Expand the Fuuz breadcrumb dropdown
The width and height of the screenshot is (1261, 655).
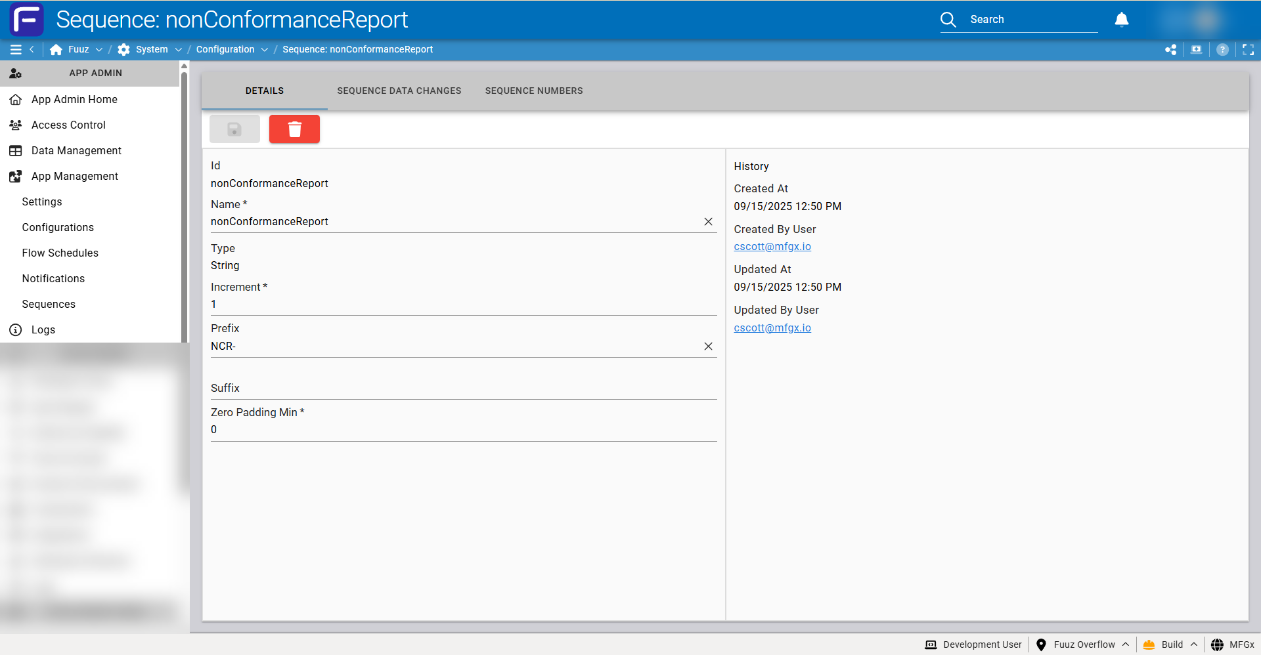[x=99, y=49]
